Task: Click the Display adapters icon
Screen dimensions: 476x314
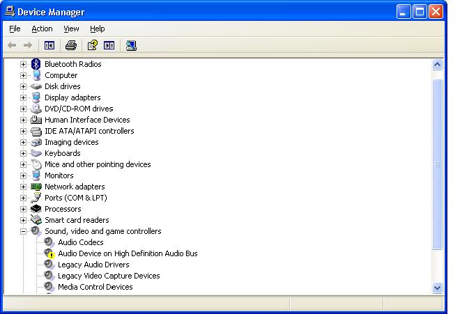Action: (x=36, y=97)
